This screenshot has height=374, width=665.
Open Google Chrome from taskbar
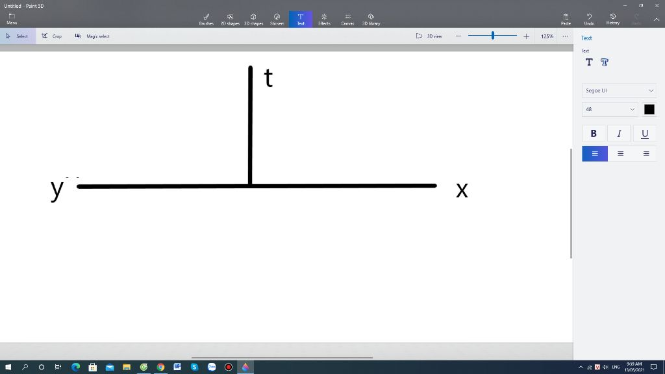point(160,368)
